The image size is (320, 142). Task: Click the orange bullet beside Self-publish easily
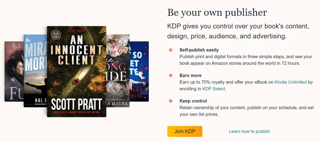[x=171, y=50]
